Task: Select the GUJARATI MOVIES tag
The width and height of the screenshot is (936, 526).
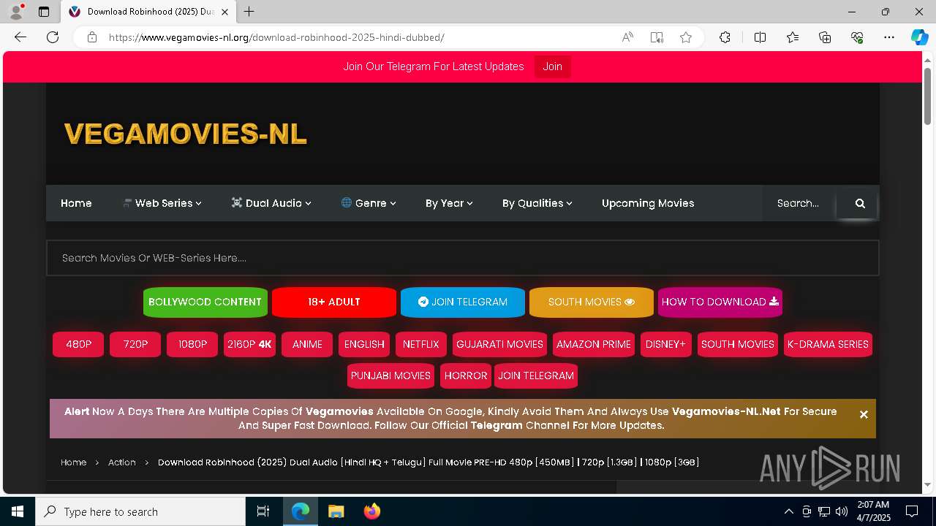Action: click(x=499, y=344)
